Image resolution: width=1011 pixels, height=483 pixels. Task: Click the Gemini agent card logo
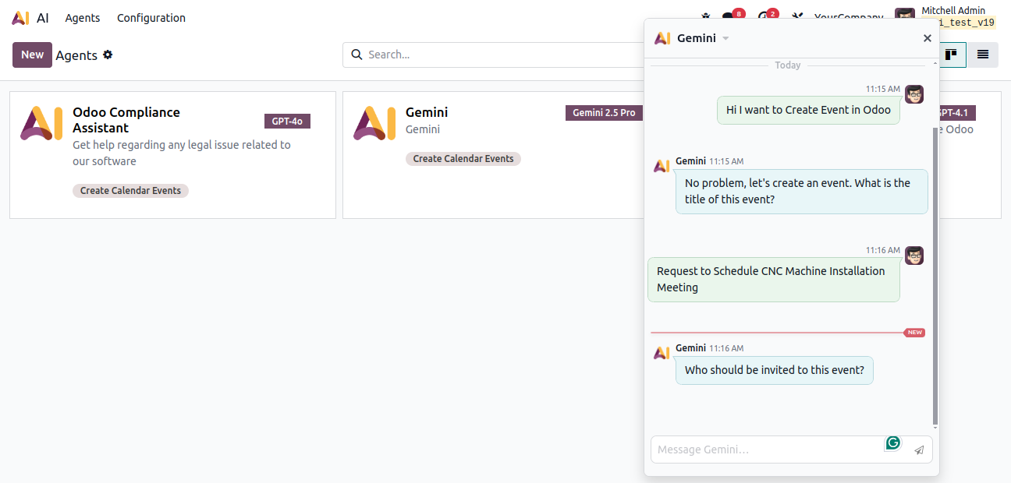coord(374,124)
